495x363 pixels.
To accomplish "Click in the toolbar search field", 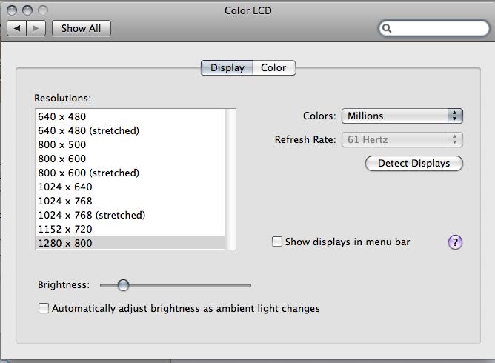I will (x=434, y=28).
